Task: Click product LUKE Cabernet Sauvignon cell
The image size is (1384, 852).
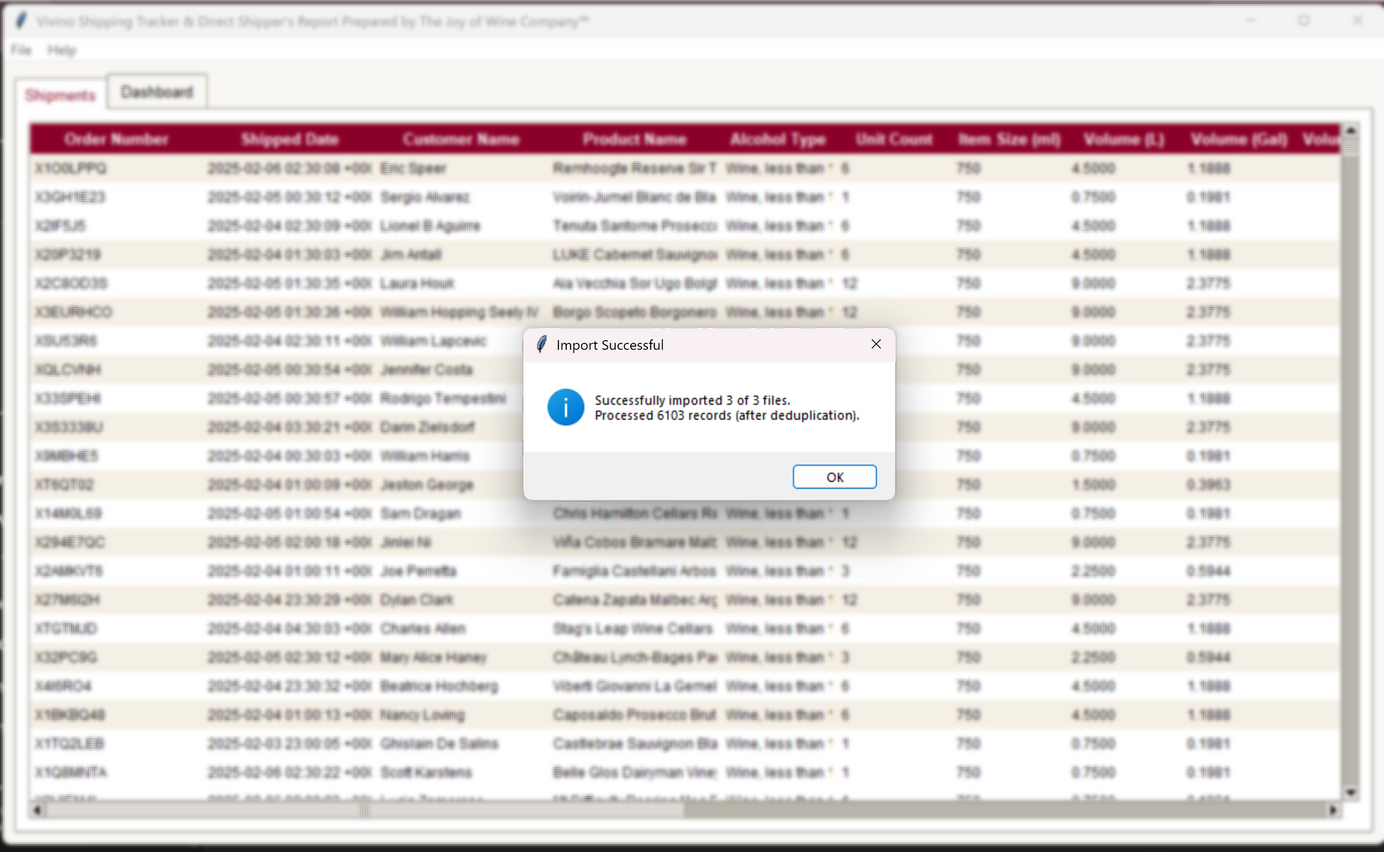Action: (x=635, y=254)
